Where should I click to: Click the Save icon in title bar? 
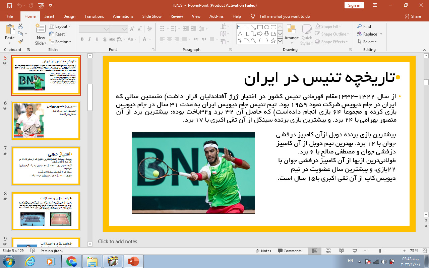9,5
